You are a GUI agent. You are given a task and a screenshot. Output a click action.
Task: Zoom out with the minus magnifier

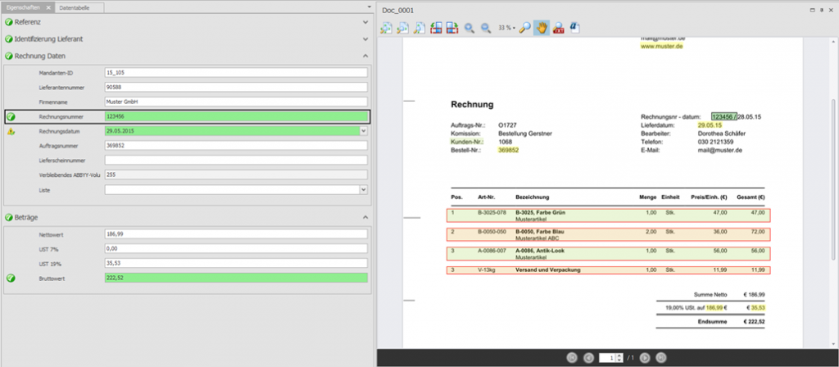click(486, 29)
